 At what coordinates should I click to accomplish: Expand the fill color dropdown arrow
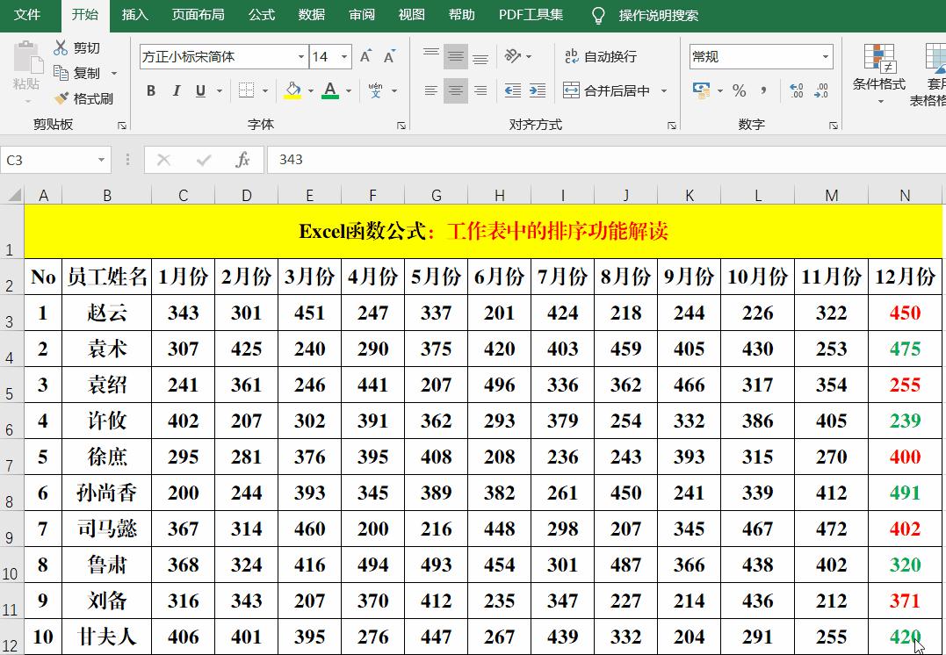tap(312, 91)
